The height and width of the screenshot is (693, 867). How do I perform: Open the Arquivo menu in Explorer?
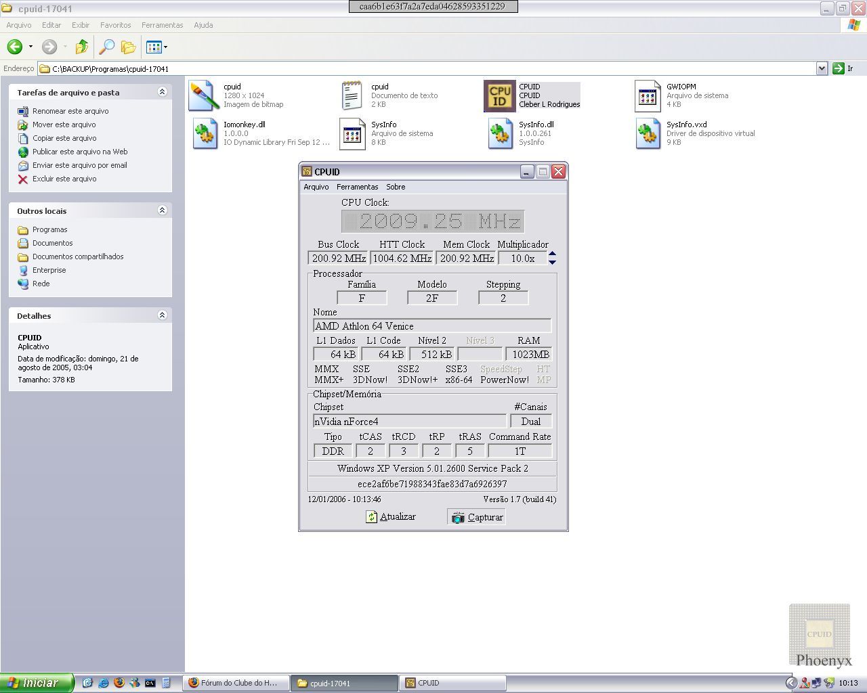coord(19,25)
